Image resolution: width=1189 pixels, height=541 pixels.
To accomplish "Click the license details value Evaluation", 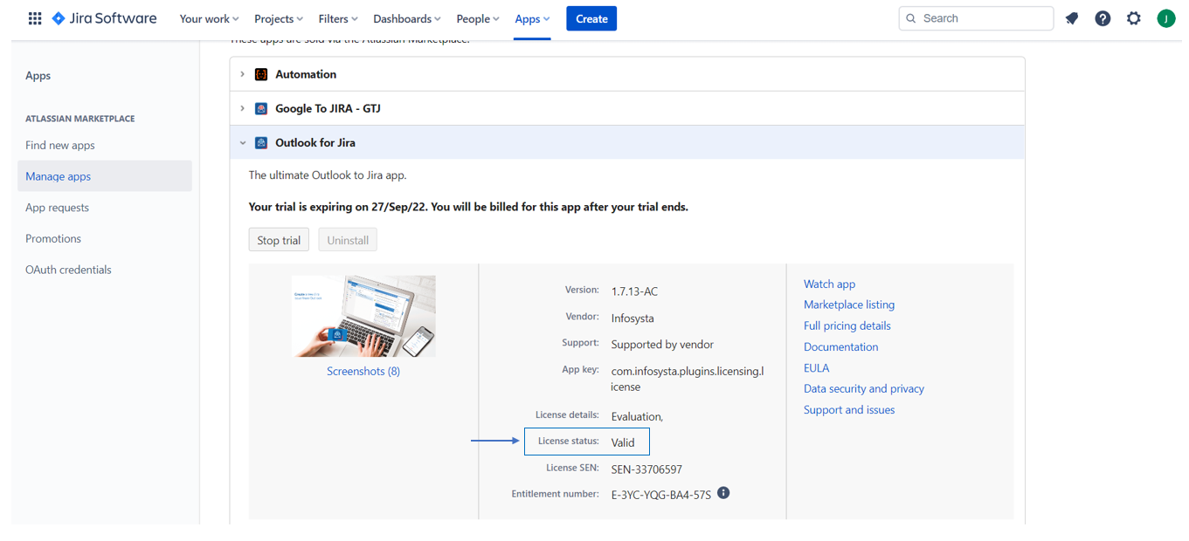I will click(637, 417).
